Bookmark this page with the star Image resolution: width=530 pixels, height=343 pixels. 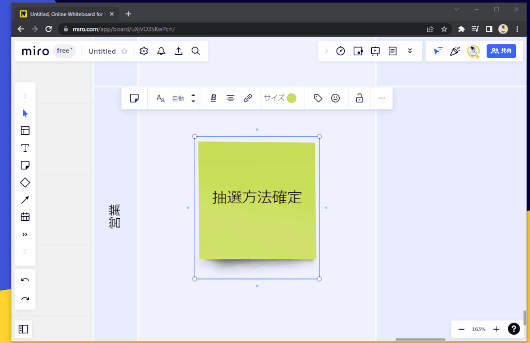point(444,29)
